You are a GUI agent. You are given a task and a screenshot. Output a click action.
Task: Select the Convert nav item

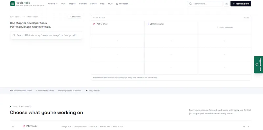click(x=83, y=4)
